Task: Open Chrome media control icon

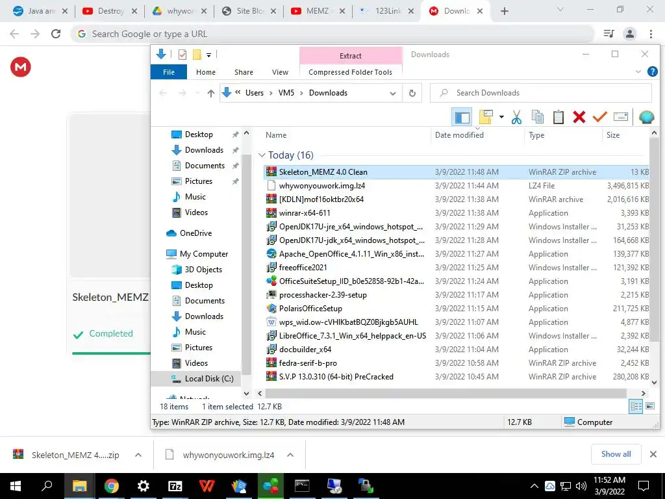Action: coord(609,34)
